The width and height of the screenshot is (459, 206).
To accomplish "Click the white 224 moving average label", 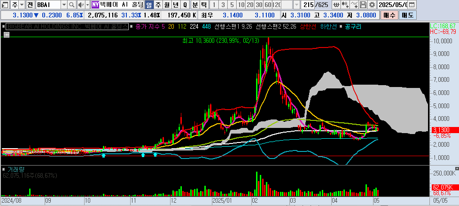I will (x=194, y=27).
